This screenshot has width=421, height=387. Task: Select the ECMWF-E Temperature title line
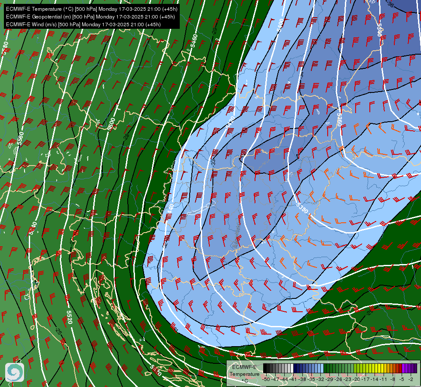92,9
